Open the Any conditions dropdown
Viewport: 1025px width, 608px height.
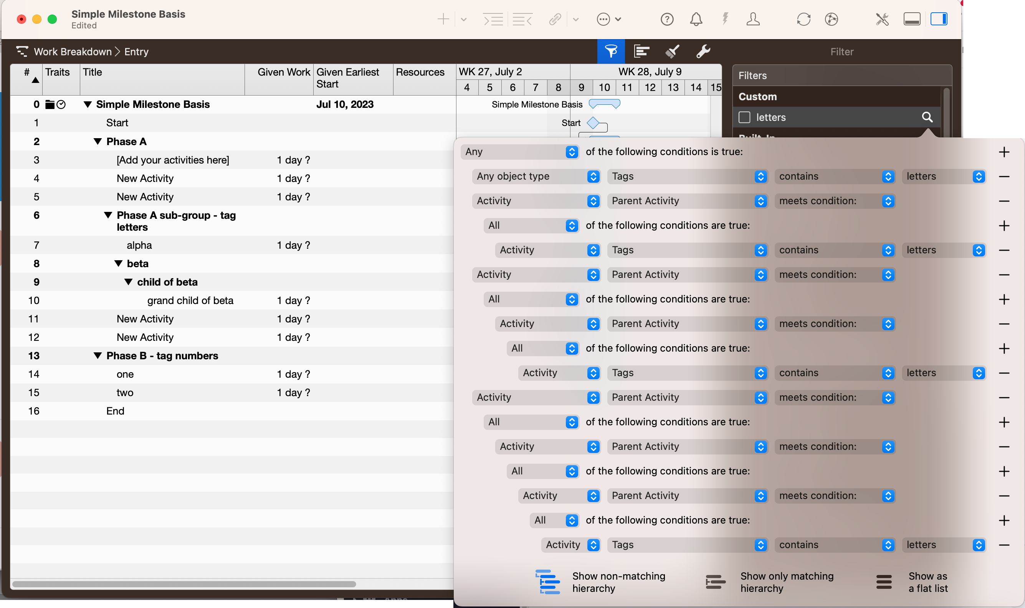(x=519, y=152)
